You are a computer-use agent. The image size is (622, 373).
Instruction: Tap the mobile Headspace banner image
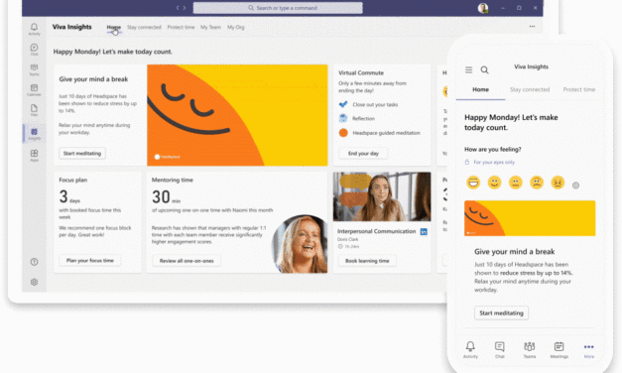point(530,218)
